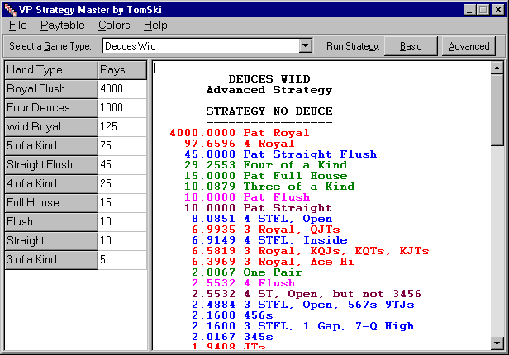The image size is (509, 355).
Task: Edit the 5 of a Kind pay 75
Action: click(x=122, y=146)
